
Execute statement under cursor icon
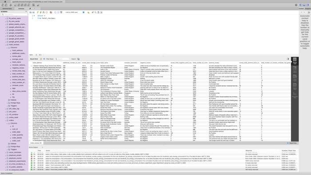[x=41, y=12]
